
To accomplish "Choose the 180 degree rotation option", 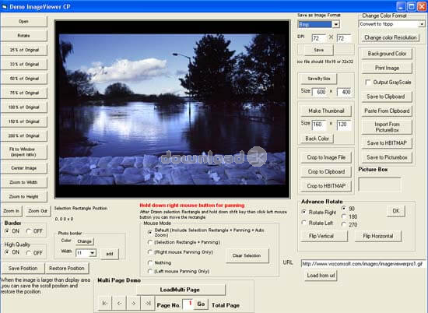I will coord(344,216).
